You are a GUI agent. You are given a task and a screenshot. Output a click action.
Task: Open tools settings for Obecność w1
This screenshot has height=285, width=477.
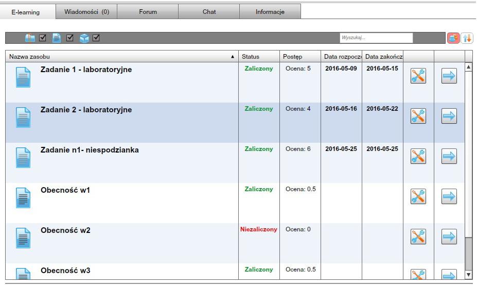click(x=418, y=196)
